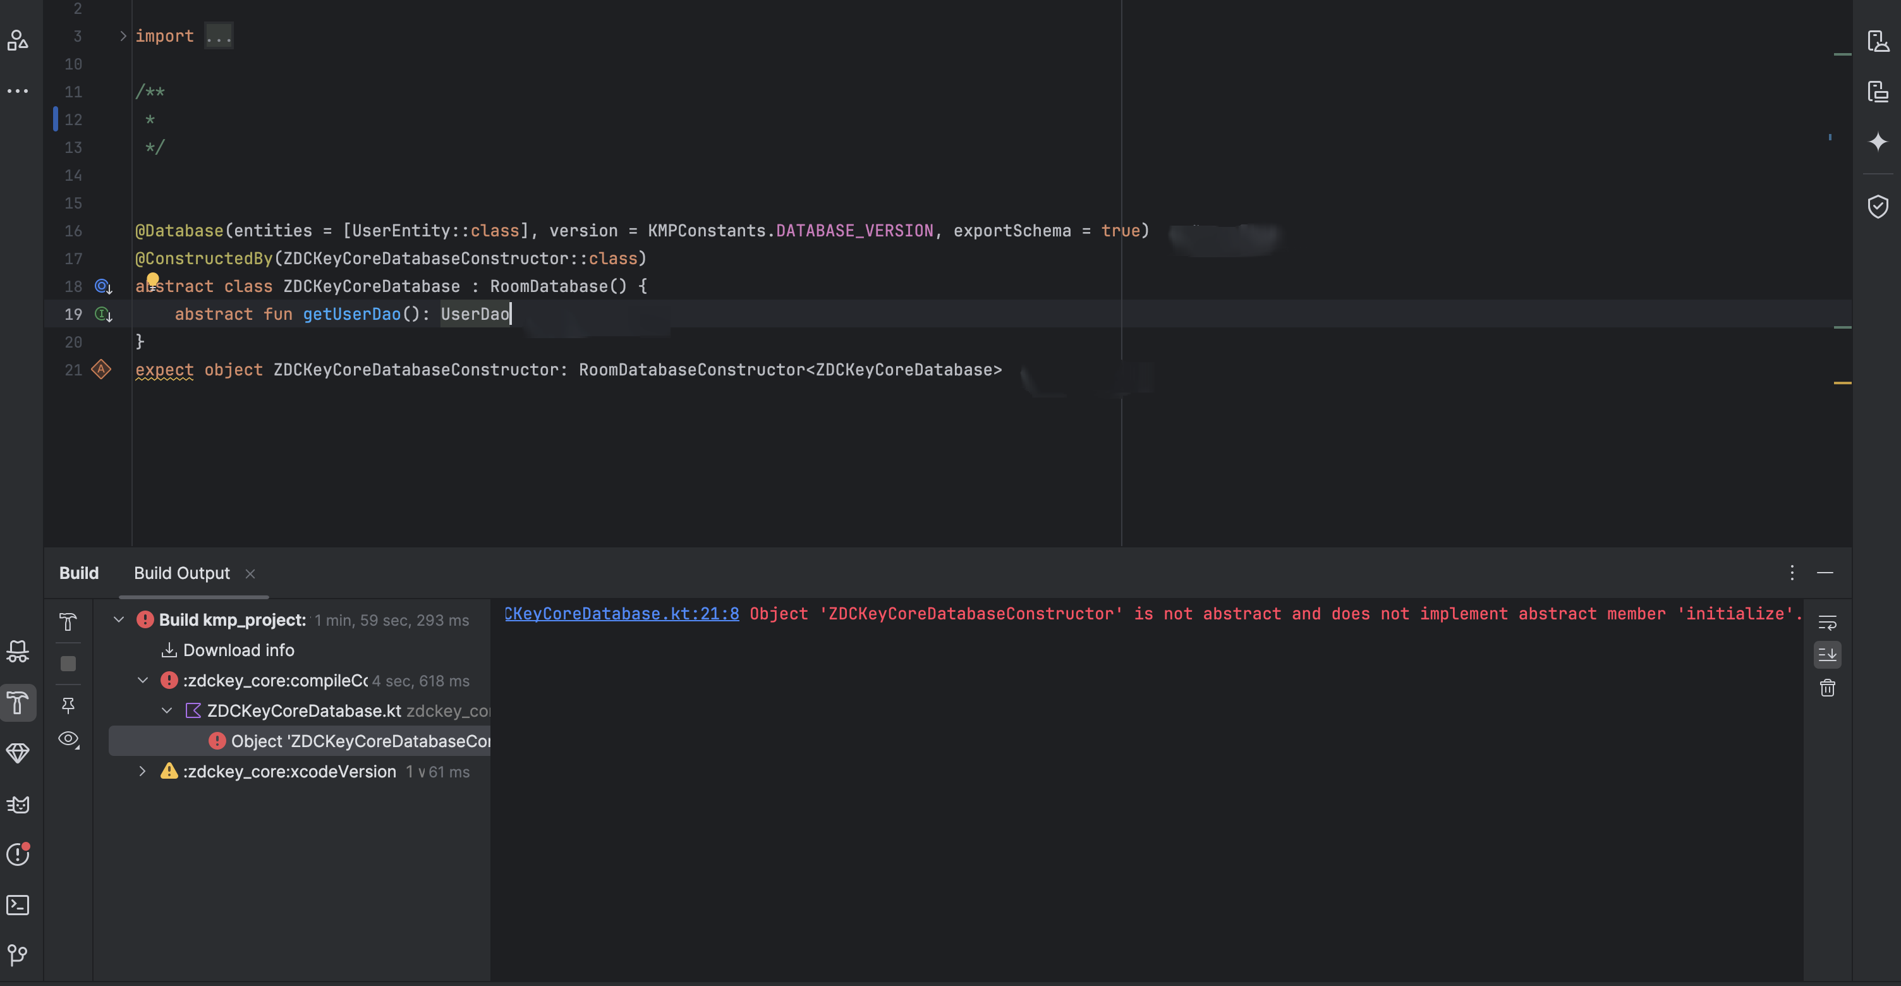The image size is (1901, 986).
Task: Clear build output with trash icon
Action: (1827, 688)
